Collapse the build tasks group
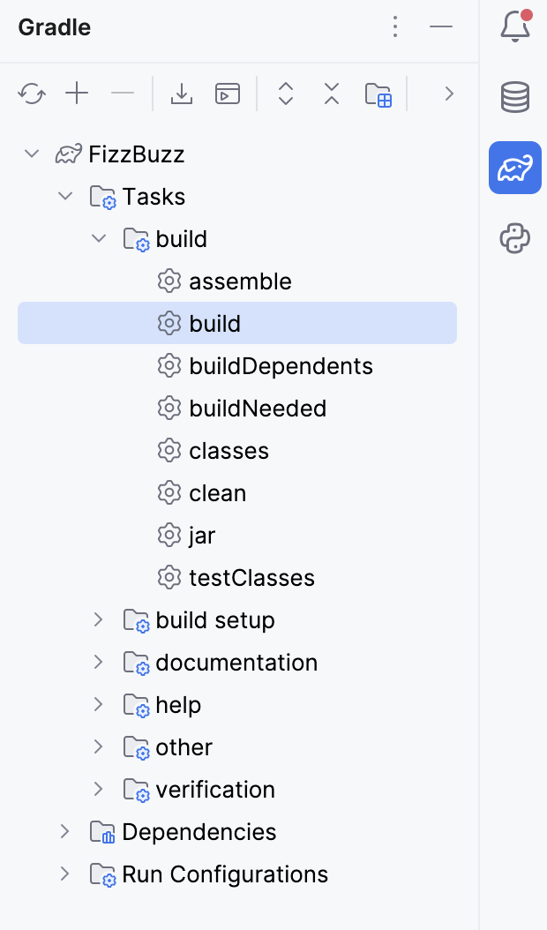547x930 pixels. pos(99,238)
